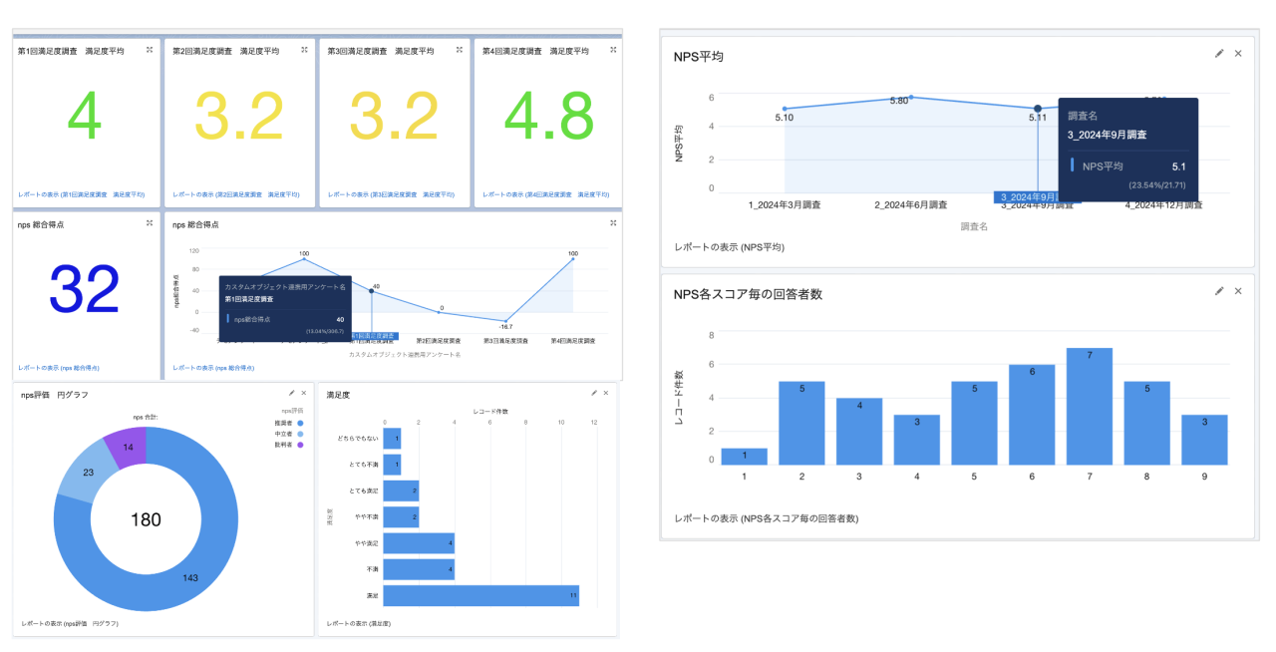Select the 批判者 legend color dot
Viewport: 1276px width, 652px height.
pyautogui.click(x=298, y=445)
